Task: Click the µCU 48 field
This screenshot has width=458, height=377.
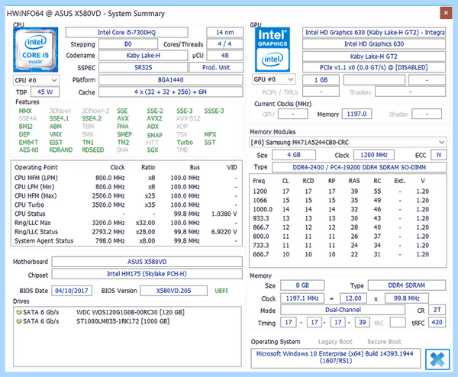Action: [x=225, y=56]
